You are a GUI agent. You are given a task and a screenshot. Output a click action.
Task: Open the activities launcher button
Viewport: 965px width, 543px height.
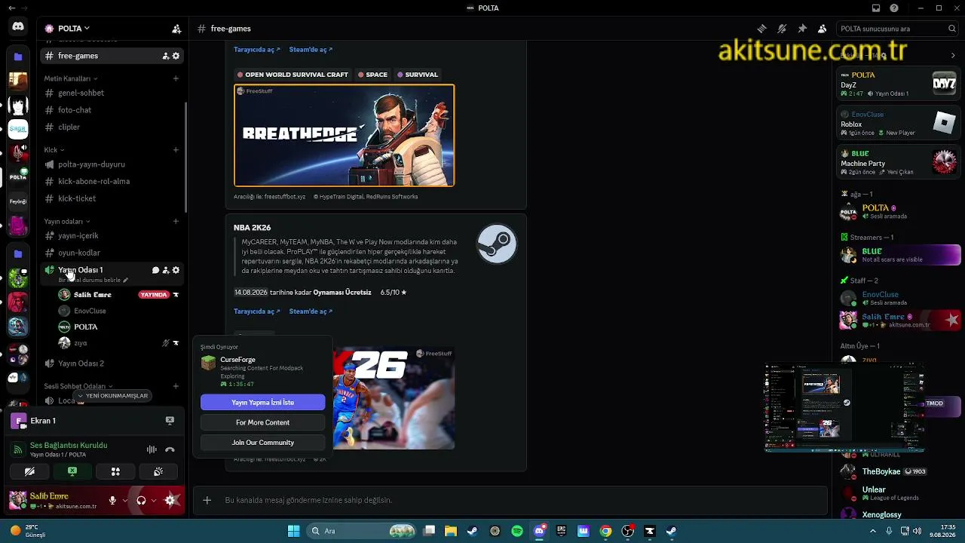tap(115, 471)
